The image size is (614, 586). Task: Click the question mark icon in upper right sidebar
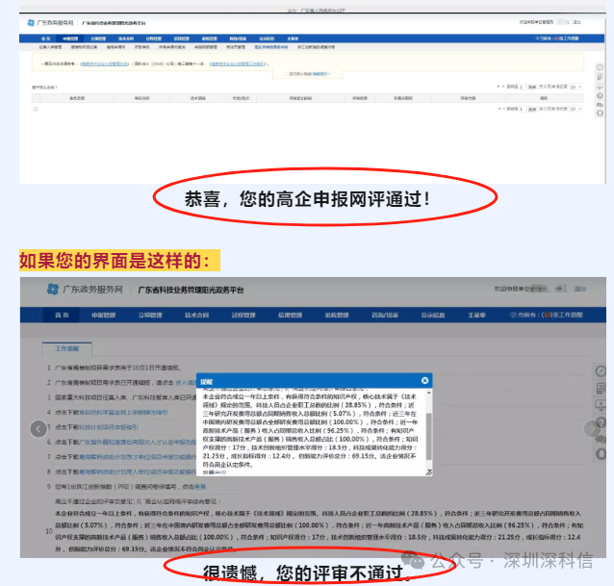pyautogui.click(x=600, y=95)
